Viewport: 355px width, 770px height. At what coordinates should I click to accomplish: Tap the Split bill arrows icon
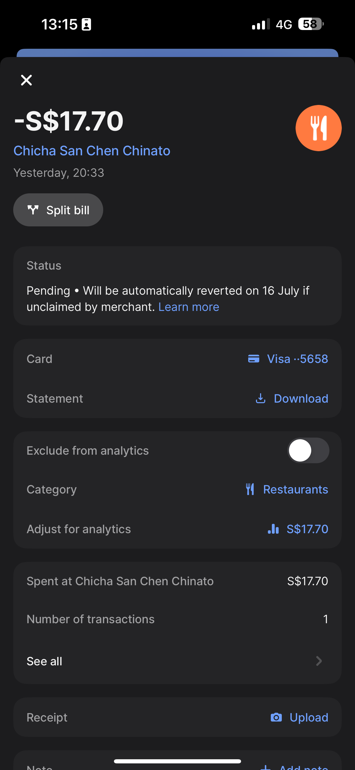[33, 210]
